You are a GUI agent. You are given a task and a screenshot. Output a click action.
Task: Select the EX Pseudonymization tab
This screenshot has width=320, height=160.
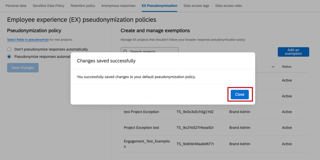coord(160,6)
